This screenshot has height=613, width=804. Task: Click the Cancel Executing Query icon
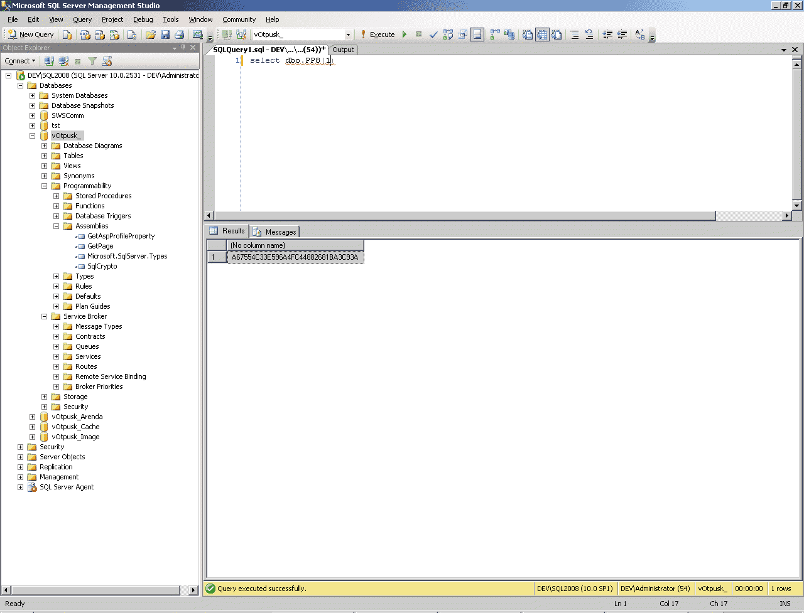tap(419, 35)
